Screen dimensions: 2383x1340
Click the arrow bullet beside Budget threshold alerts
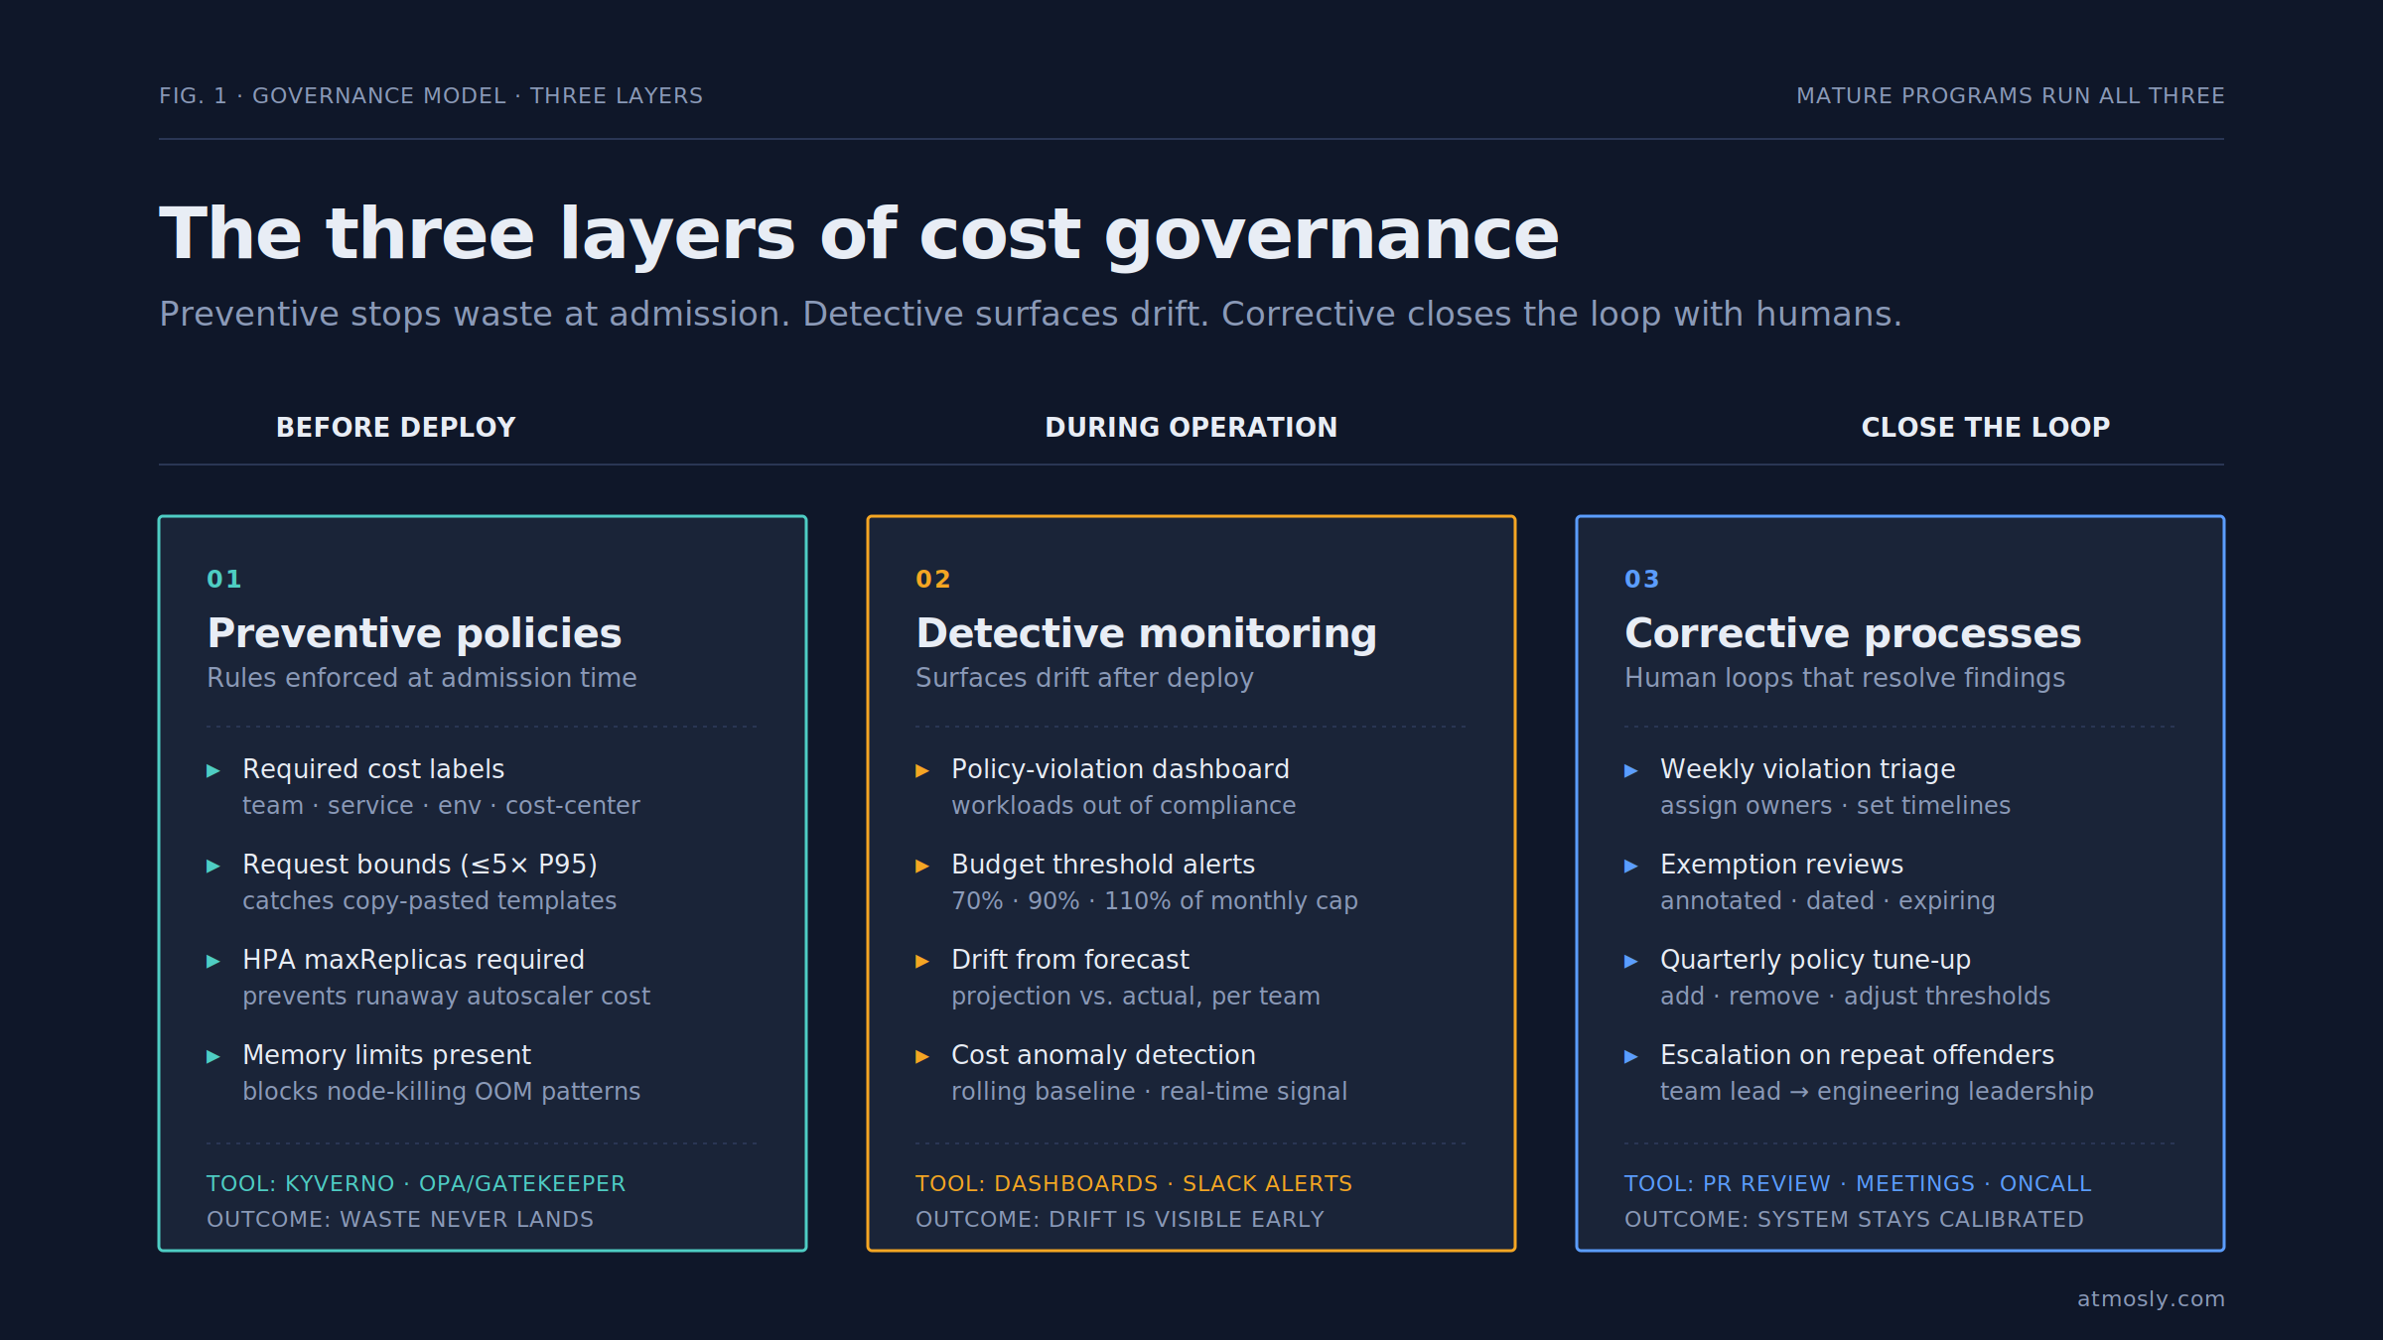(x=921, y=866)
